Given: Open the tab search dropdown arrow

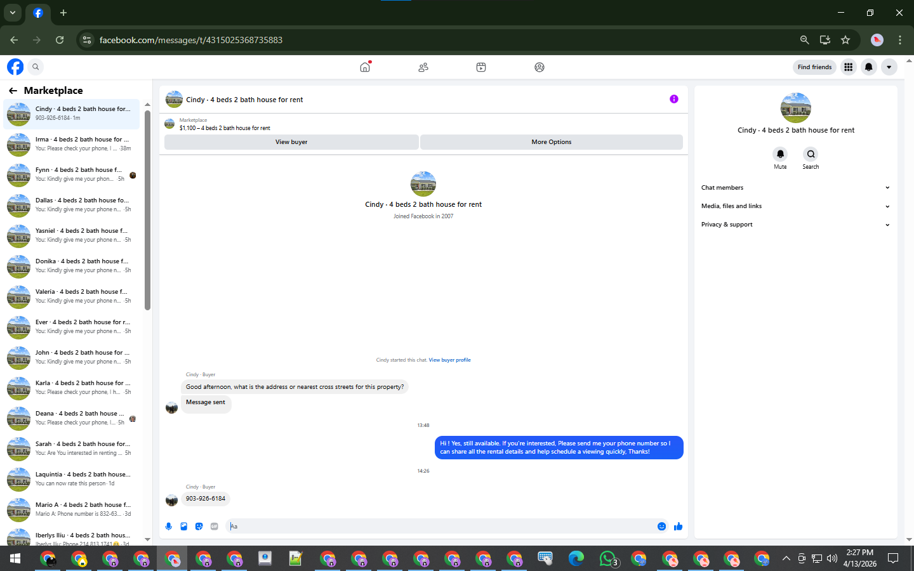Looking at the screenshot, I should click(13, 13).
